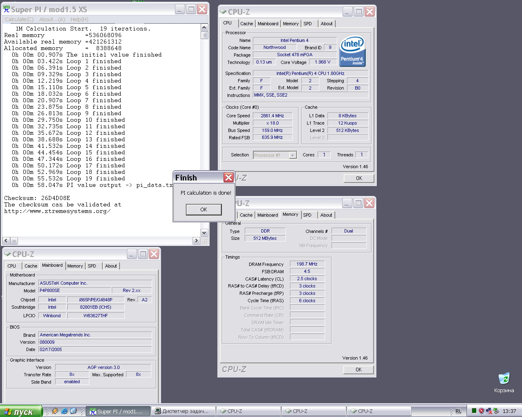Click the Rated FSB value 635.9 MHz
The width and height of the screenshot is (522, 417).
pos(272,138)
